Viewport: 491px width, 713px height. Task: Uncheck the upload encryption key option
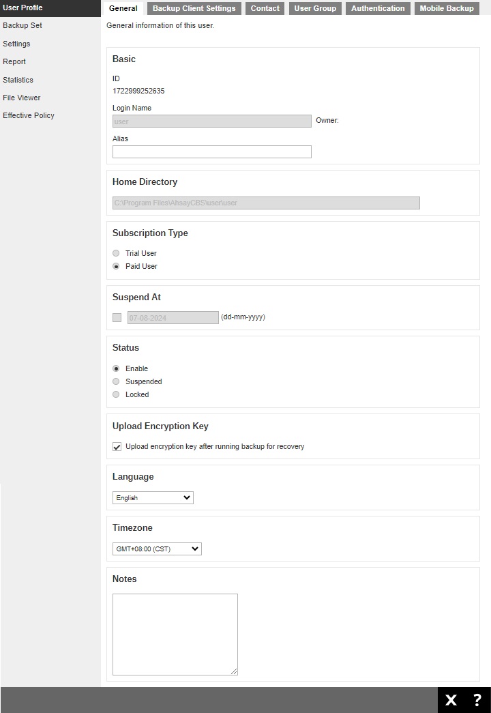click(x=117, y=447)
